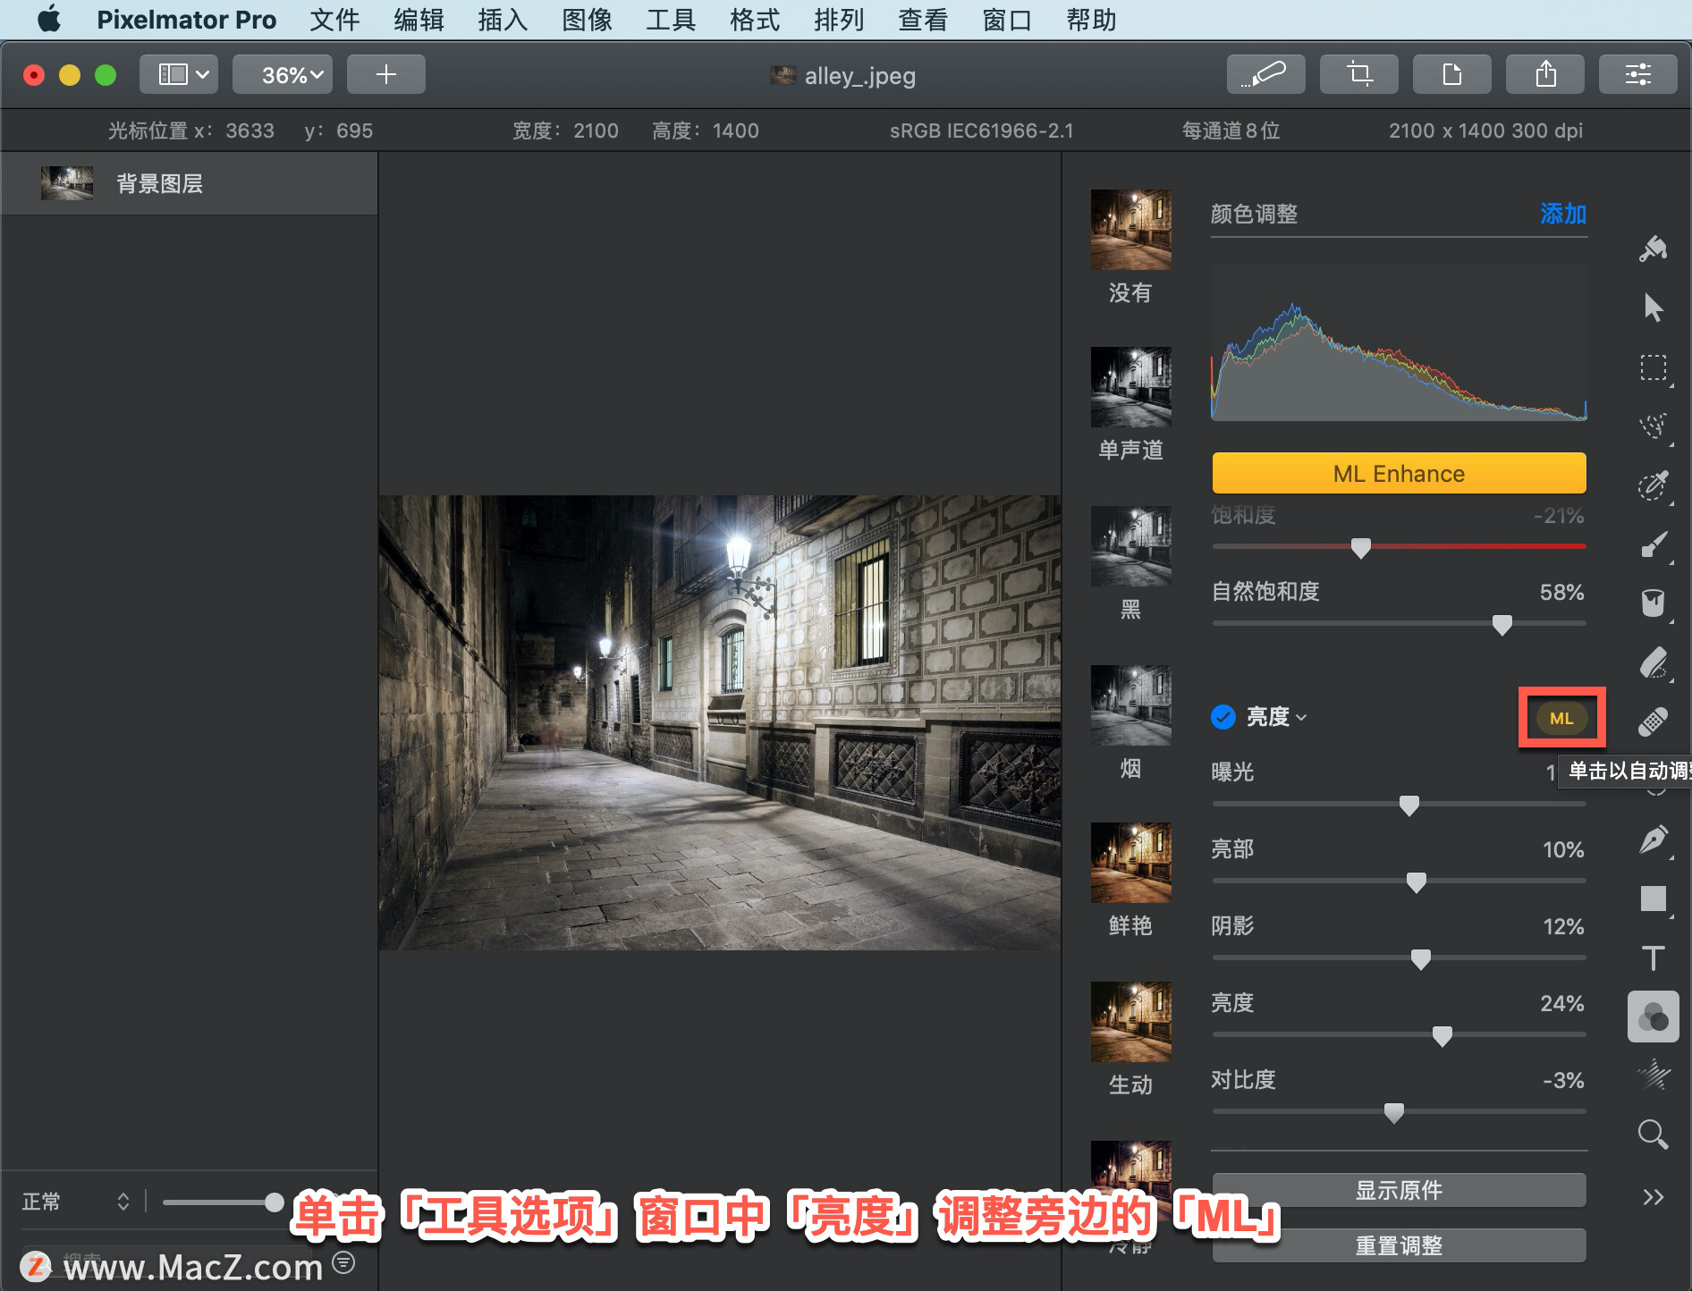
Task: Select the Zoom magnifier tool
Action: (x=1653, y=1135)
